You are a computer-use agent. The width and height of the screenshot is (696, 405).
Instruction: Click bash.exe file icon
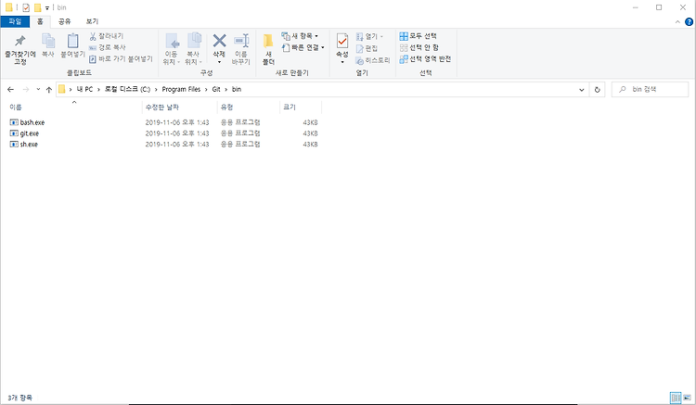[x=14, y=122]
